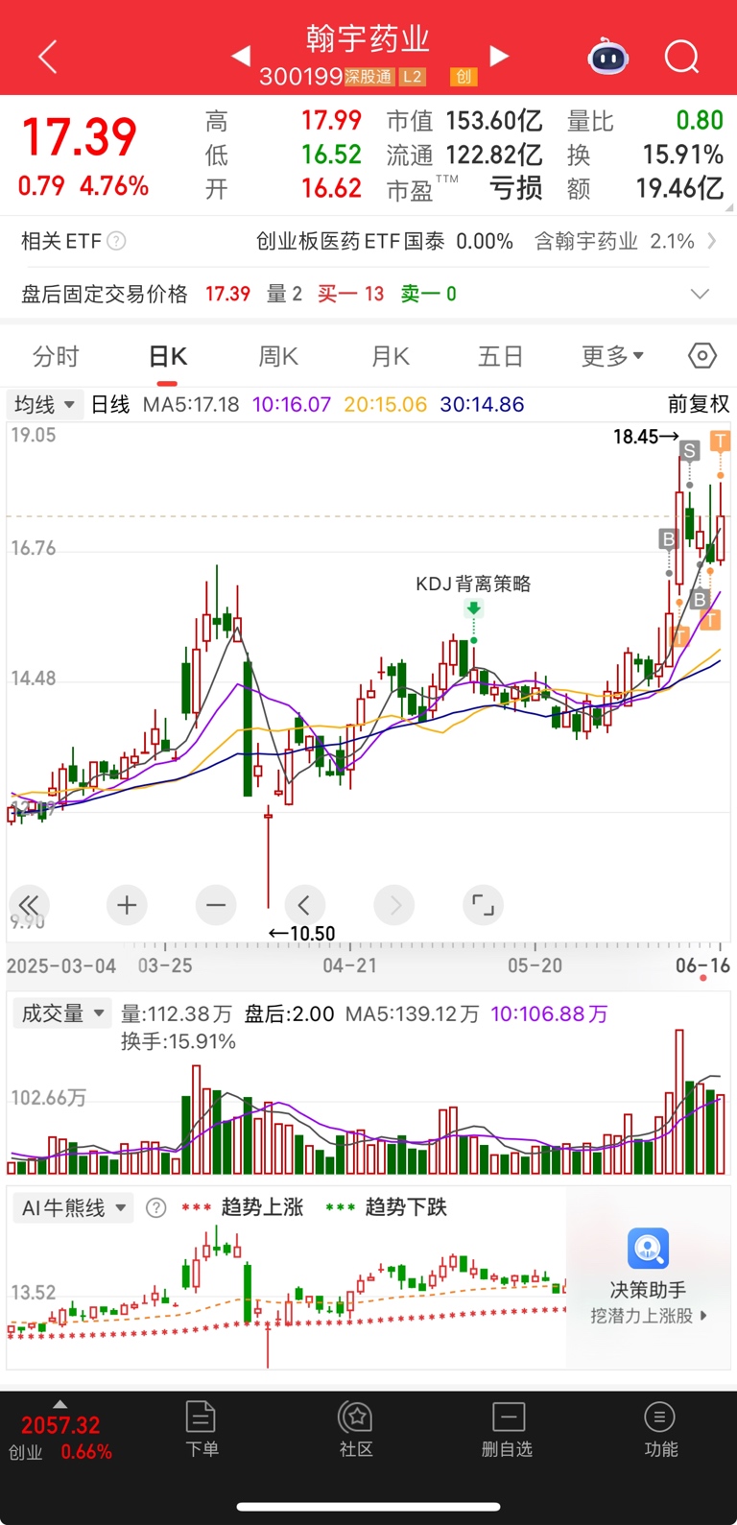Tap the current price 17.39

coord(80,136)
